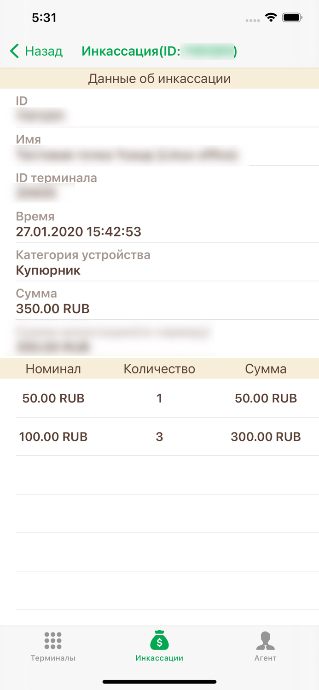Image resolution: width=319 pixels, height=690 pixels.
Task: Select the Данные об инкассации header
Action: [159, 78]
